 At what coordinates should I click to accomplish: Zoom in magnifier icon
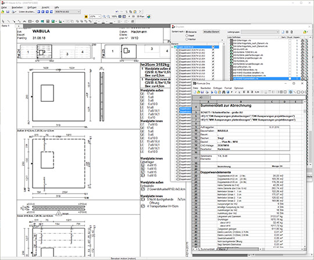(x=104, y=16)
